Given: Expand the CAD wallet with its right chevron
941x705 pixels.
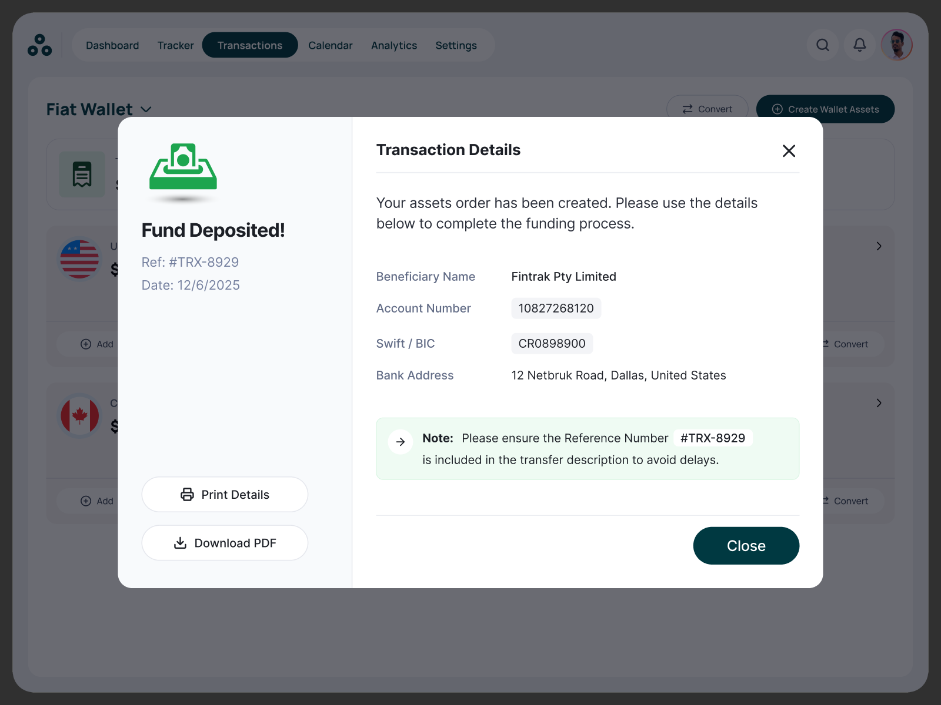Looking at the screenshot, I should [x=878, y=403].
